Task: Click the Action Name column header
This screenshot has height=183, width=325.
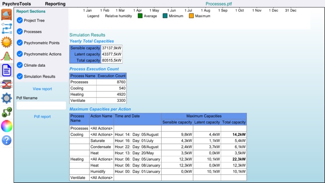Action: click(x=101, y=119)
